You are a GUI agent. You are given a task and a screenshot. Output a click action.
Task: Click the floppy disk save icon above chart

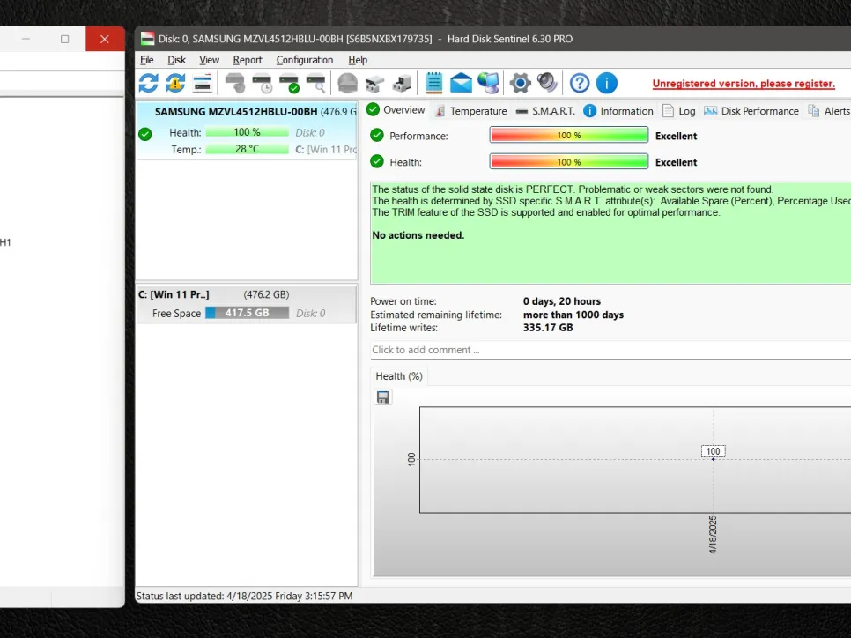click(x=383, y=397)
